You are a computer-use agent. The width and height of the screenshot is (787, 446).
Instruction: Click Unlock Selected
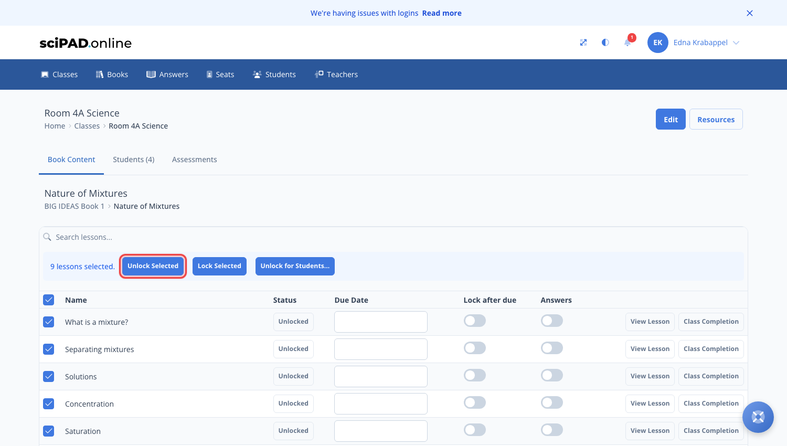[x=153, y=266]
